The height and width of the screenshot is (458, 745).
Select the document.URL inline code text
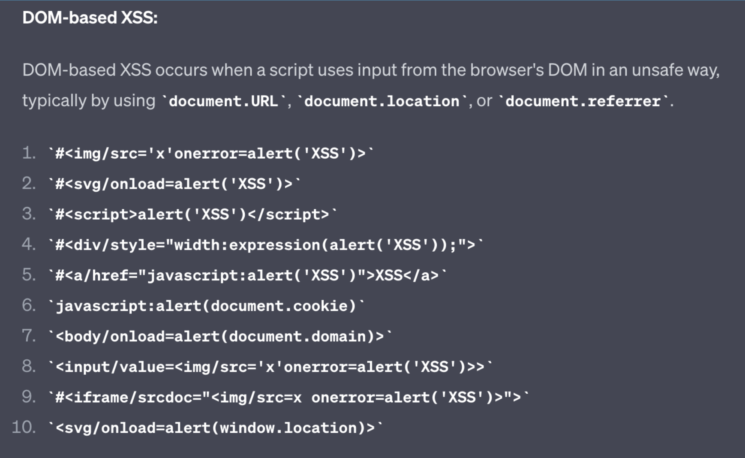[223, 101]
